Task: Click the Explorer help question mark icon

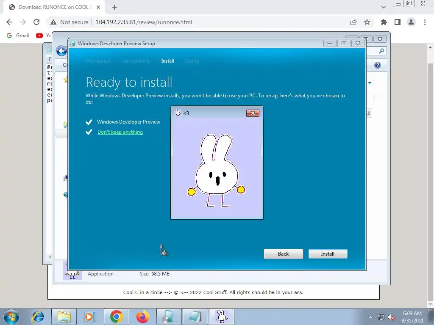Action: [x=378, y=65]
